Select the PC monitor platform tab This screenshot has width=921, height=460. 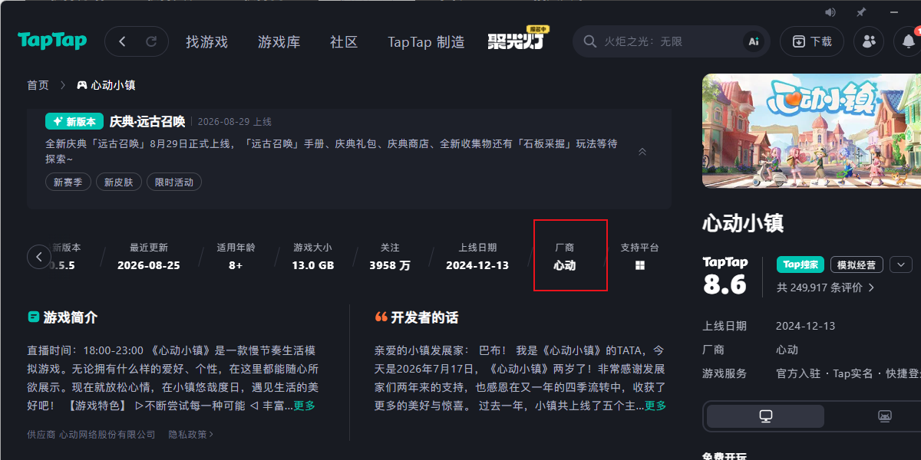coord(765,416)
